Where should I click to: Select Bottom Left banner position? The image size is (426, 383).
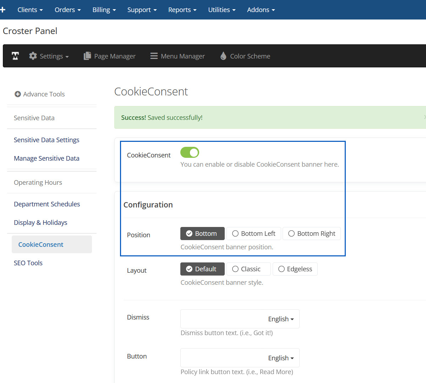pyautogui.click(x=254, y=234)
